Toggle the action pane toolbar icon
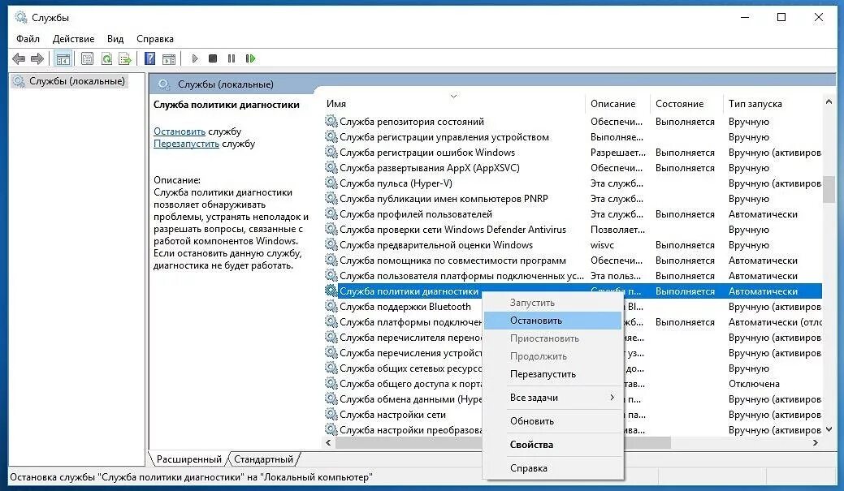Image resolution: width=844 pixels, height=491 pixels. point(169,58)
